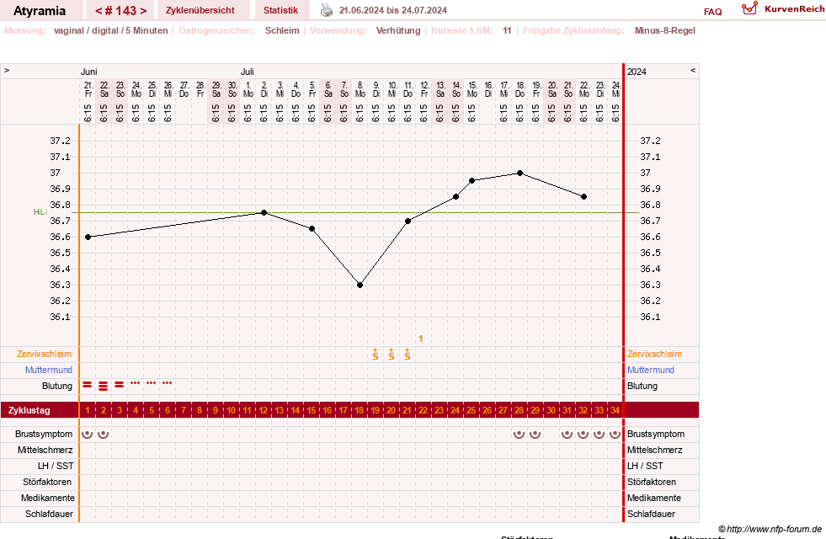Open the KurvenReich link text
Viewport: 826px width, 539px height.
[x=794, y=9]
